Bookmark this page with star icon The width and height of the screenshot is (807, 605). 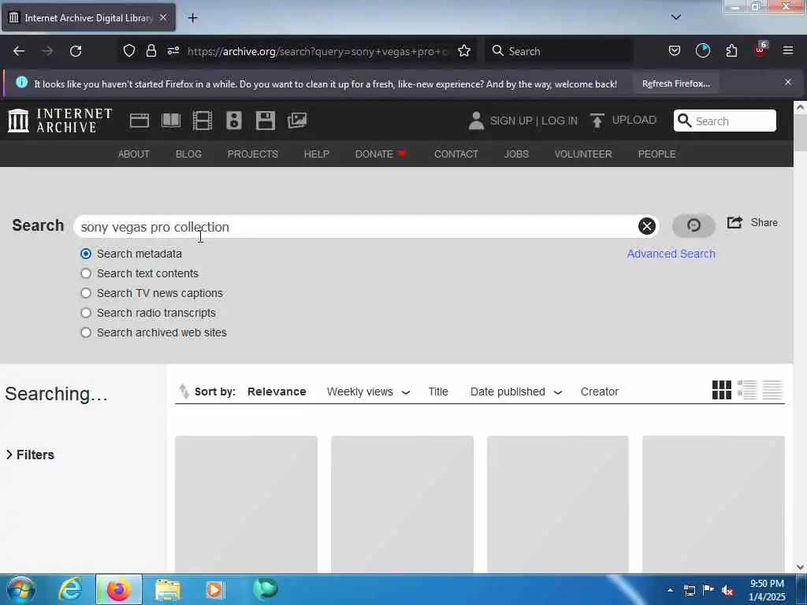[464, 51]
